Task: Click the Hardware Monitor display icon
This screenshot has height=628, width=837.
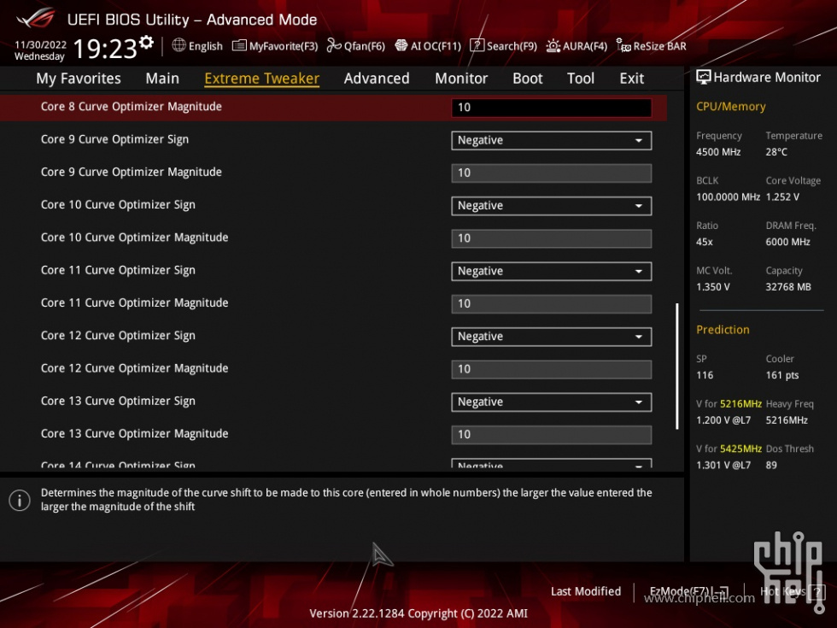Action: point(704,78)
